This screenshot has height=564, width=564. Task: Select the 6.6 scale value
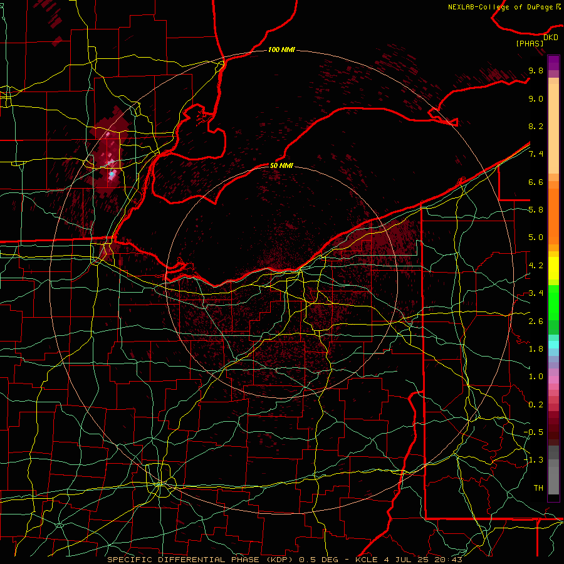[536, 182]
